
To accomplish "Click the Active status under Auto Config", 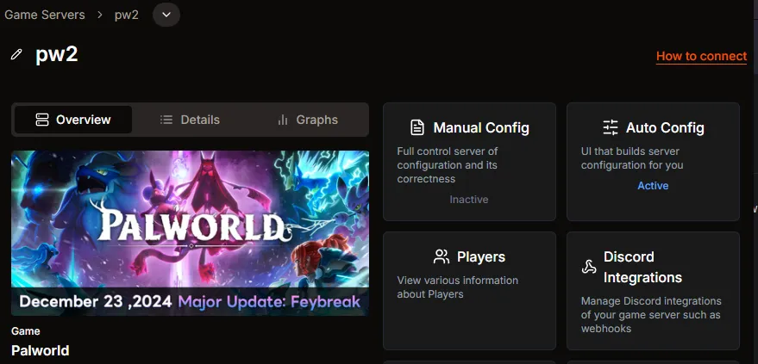I will point(653,186).
